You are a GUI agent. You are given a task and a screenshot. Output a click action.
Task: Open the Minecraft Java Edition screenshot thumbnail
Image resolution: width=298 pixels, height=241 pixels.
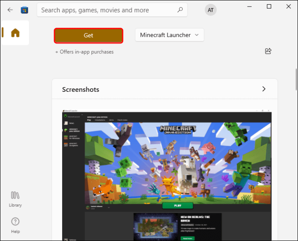click(167, 175)
